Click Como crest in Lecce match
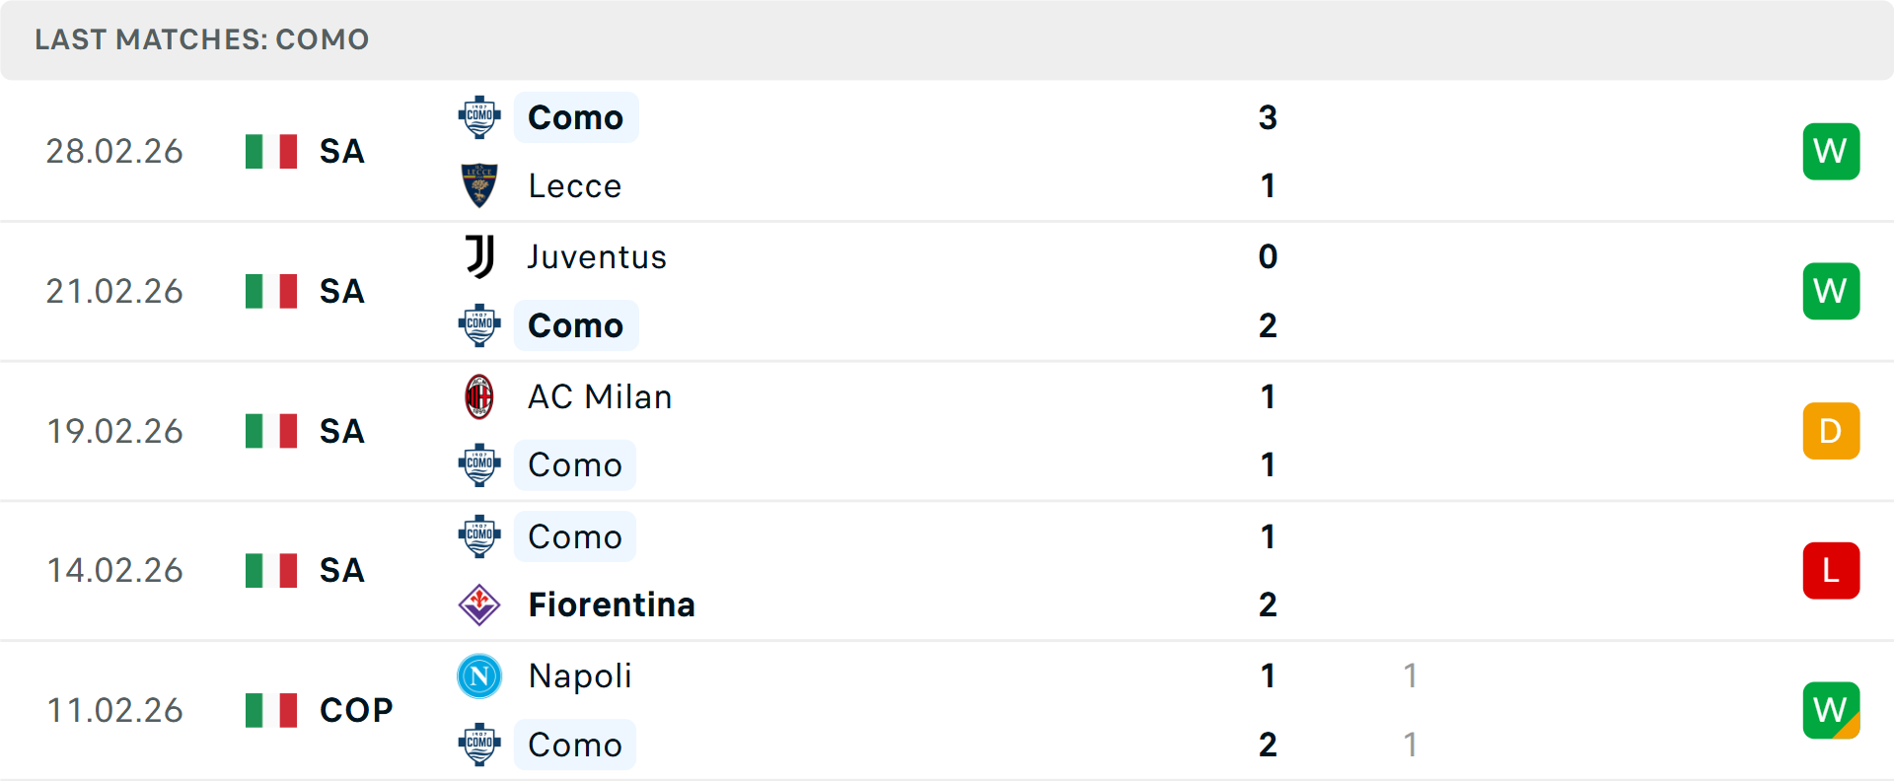 click(x=479, y=117)
